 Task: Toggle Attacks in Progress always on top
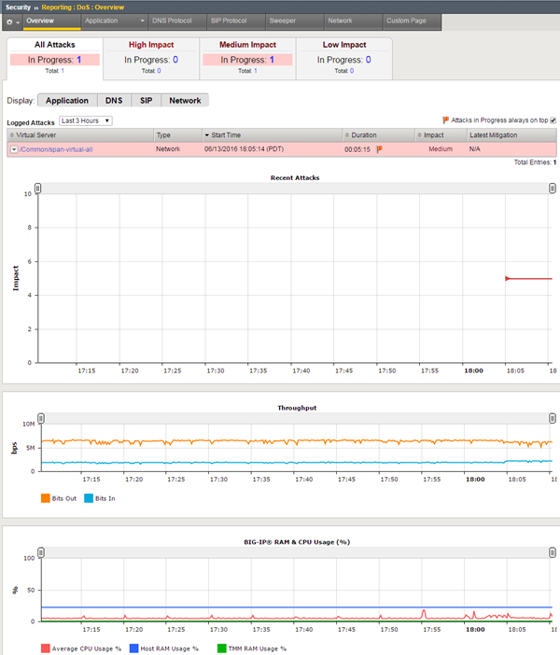click(553, 120)
